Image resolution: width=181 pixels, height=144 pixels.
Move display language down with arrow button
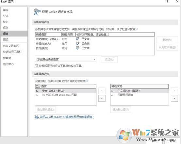point(102,98)
